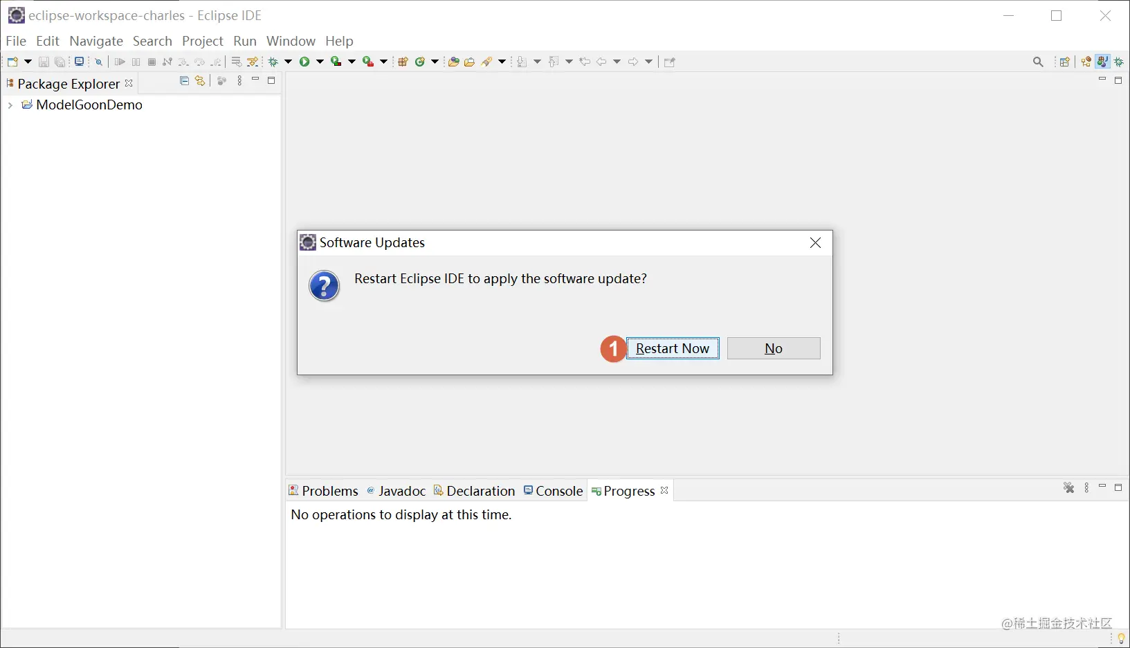Viewport: 1130px width, 648px height.
Task: Open the Search toolbar dropdown arrow
Action: [502, 62]
